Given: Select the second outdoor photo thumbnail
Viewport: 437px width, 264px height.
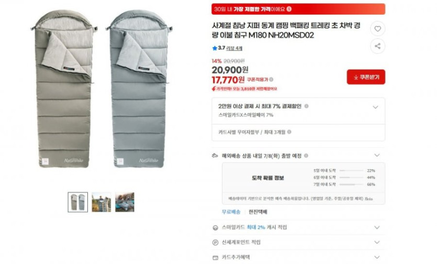Looking at the screenshot, I should pyautogui.click(x=101, y=202).
